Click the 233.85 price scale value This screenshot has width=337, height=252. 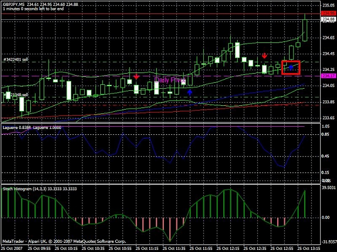pos(328,102)
